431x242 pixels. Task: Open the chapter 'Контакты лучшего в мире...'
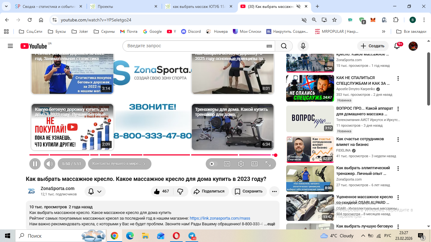click(120, 164)
